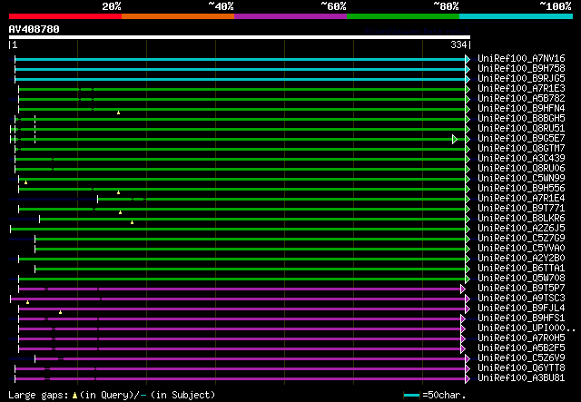The width and height of the screenshot is (581, 402).
Task: Click the white query sequence bar
Action: click(239, 37)
